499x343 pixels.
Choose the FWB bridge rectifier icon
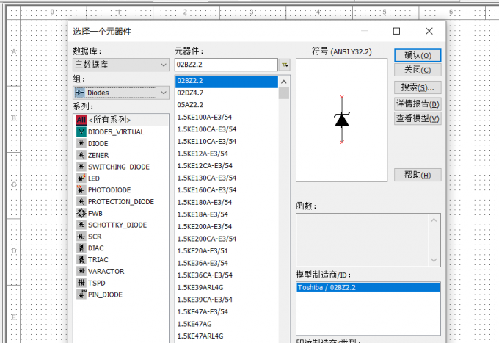click(81, 213)
